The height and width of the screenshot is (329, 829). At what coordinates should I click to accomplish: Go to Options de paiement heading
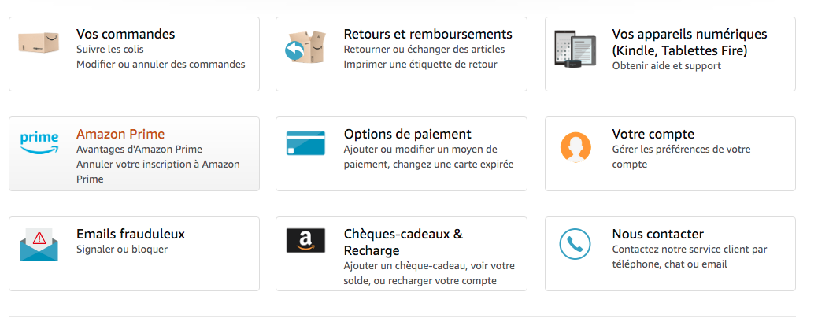[x=407, y=134]
